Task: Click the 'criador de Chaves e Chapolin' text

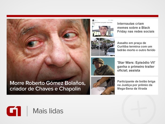Action: point(45,89)
